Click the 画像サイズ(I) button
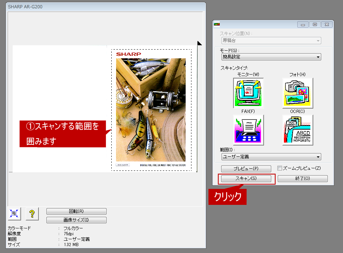 pos(77,220)
